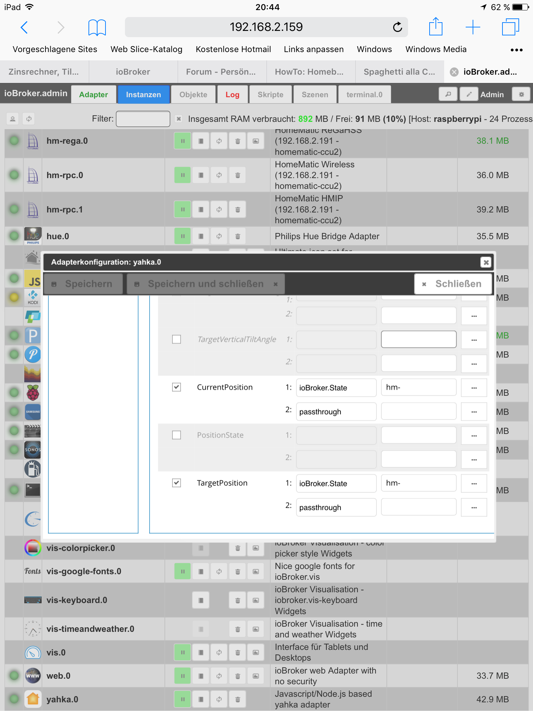Open new Safari tab

473,27
